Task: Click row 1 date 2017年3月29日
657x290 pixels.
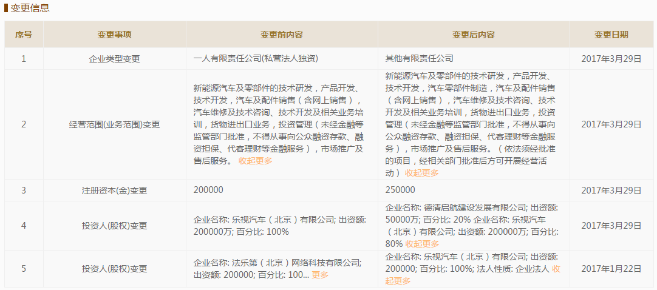Action: point(611,59)
